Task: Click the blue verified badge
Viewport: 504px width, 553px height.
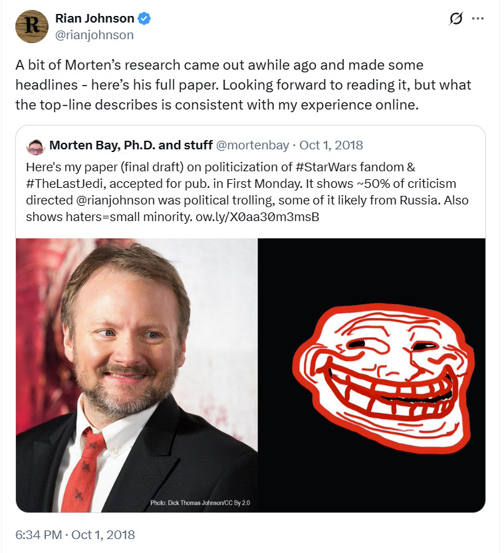Action: (144, 19)
